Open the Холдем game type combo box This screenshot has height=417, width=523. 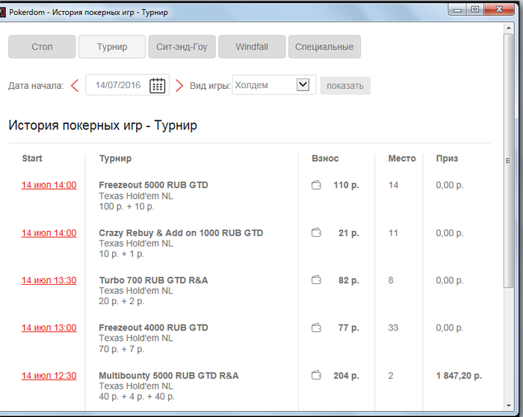(274, 85)
